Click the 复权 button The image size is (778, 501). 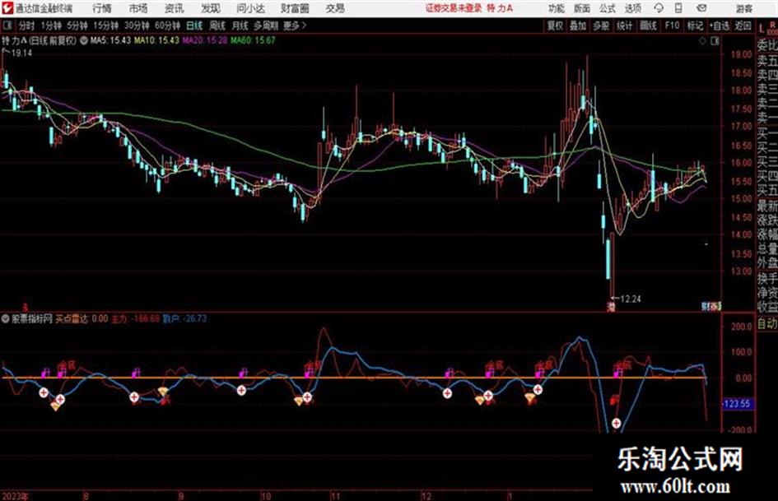555,26
